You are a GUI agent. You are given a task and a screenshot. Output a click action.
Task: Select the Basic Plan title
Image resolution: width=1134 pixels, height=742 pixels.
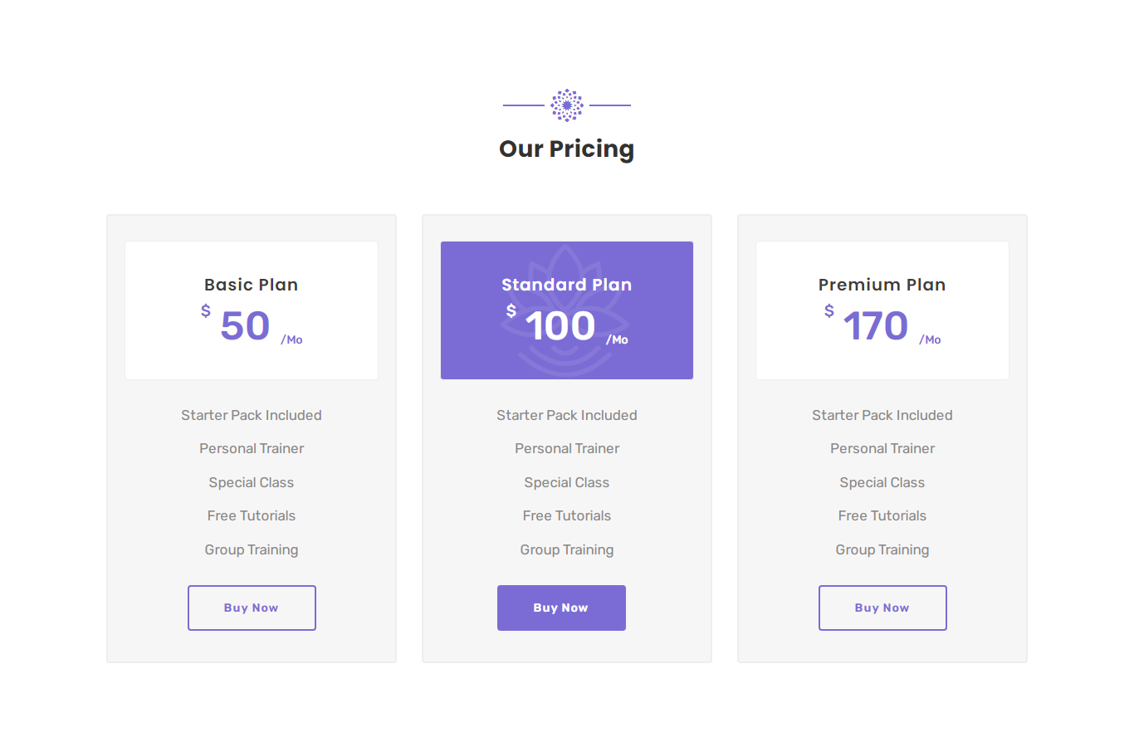tap(252, 285)
